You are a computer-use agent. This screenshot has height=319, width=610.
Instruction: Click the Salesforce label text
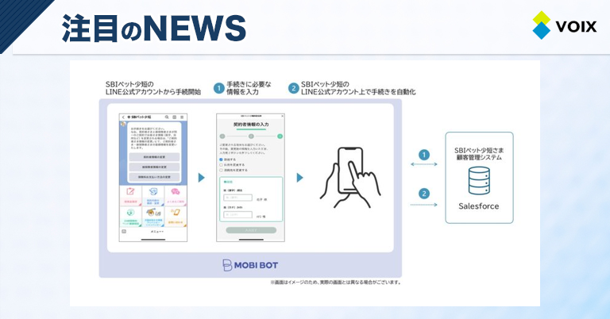(x=478, y=206)
